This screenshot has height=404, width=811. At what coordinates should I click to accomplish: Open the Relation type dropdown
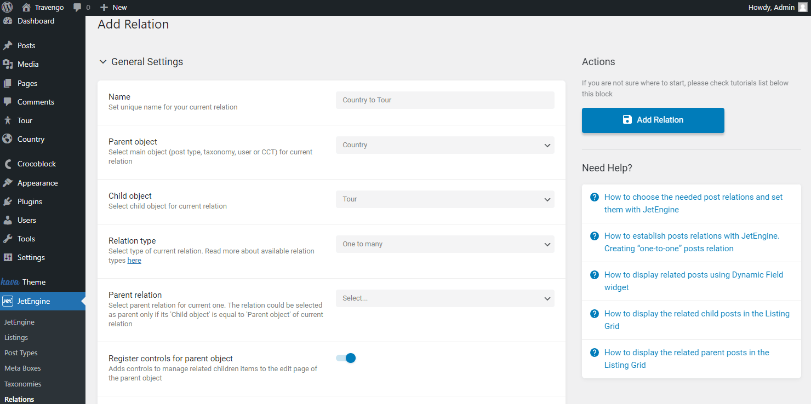pyautogui.click(x=445, y=244)
